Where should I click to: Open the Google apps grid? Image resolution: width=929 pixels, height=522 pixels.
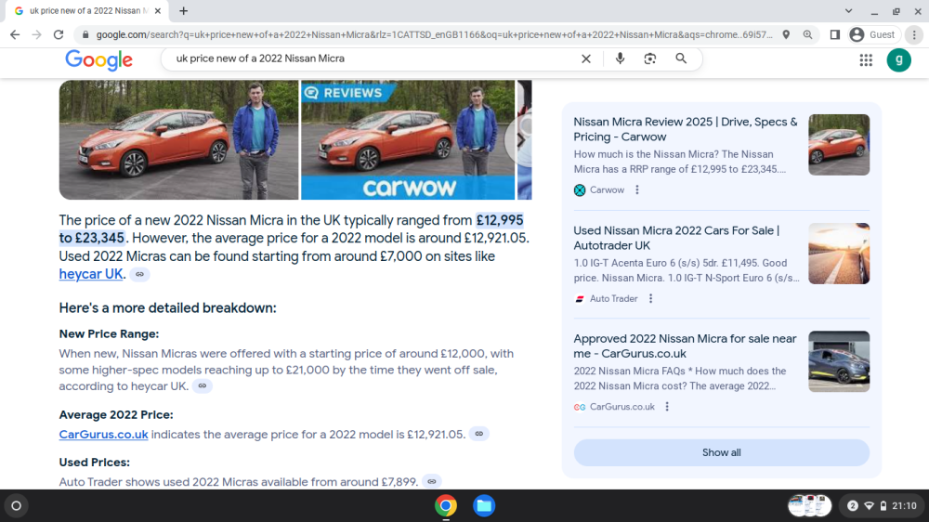coord(866,59)
